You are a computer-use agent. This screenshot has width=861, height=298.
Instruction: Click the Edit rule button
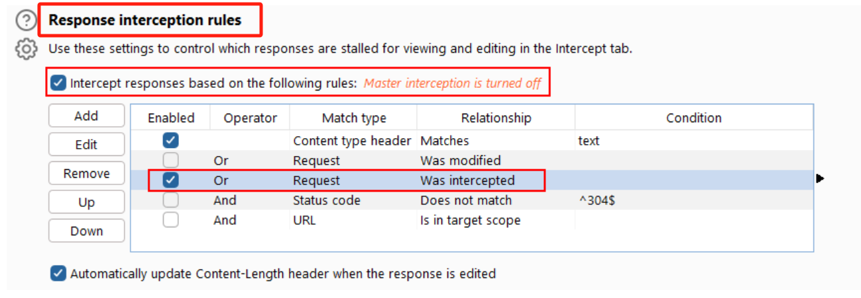coord(86,145)
